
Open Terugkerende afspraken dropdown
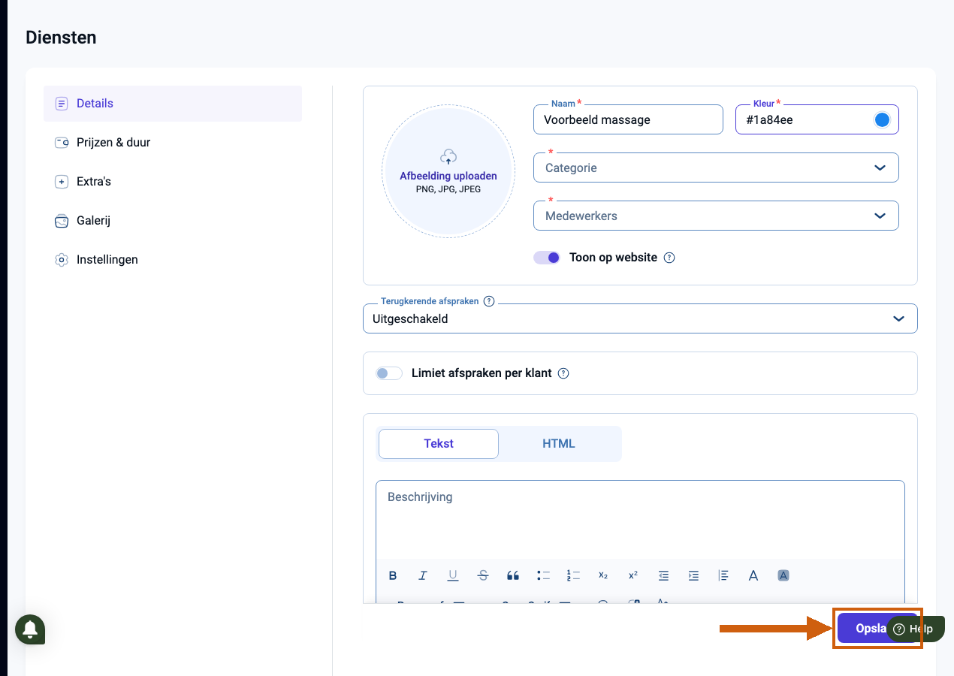click(640, 318)
